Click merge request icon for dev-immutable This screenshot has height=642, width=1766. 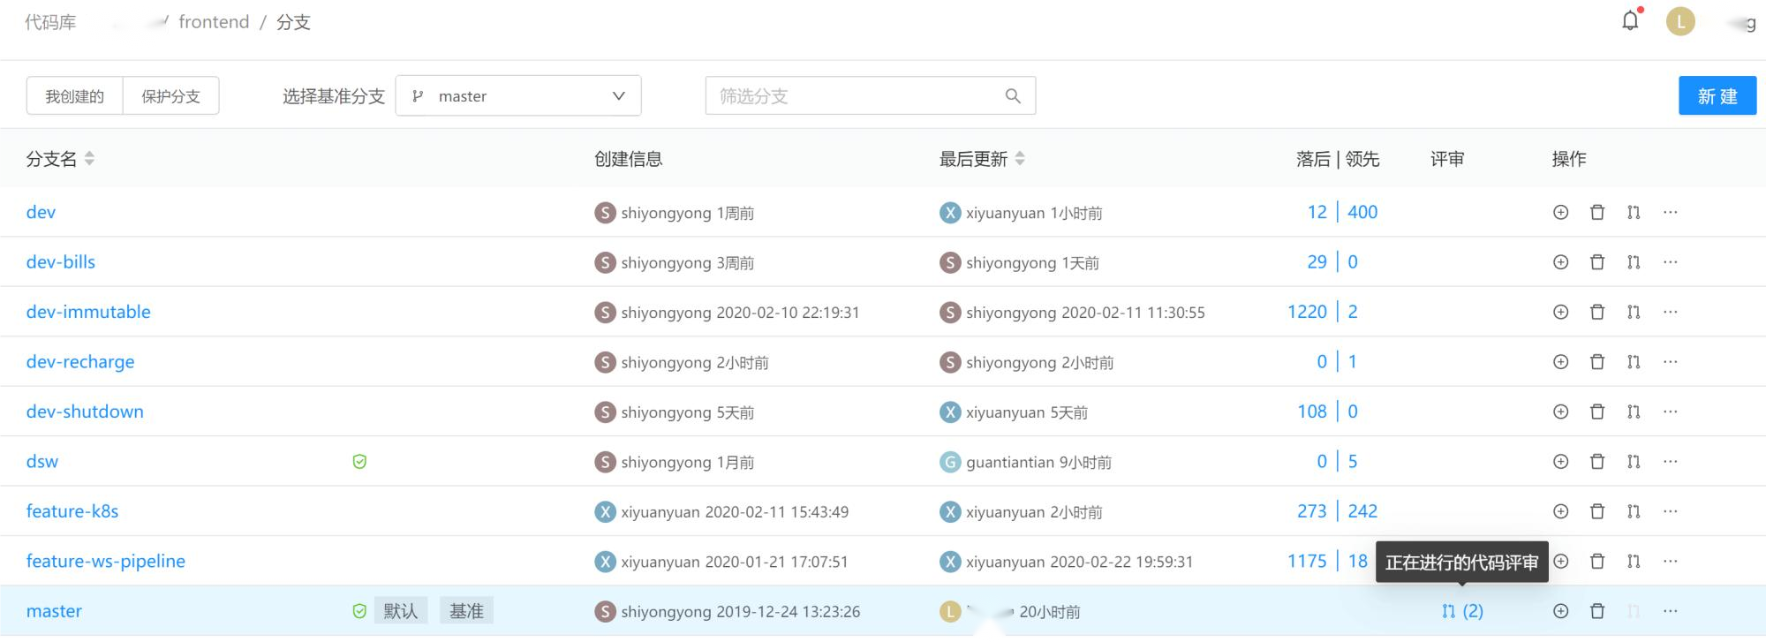click(1633, 312)
